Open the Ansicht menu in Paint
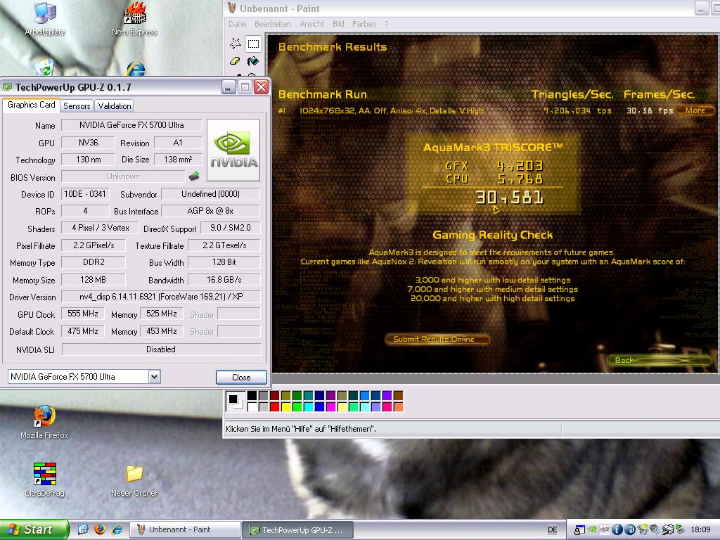 pos(311,24)
